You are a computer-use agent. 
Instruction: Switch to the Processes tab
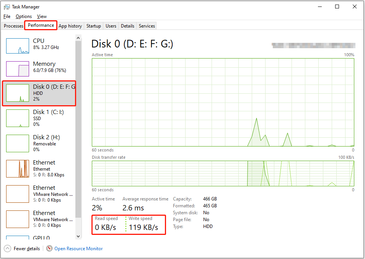click(x=13, y=26)
